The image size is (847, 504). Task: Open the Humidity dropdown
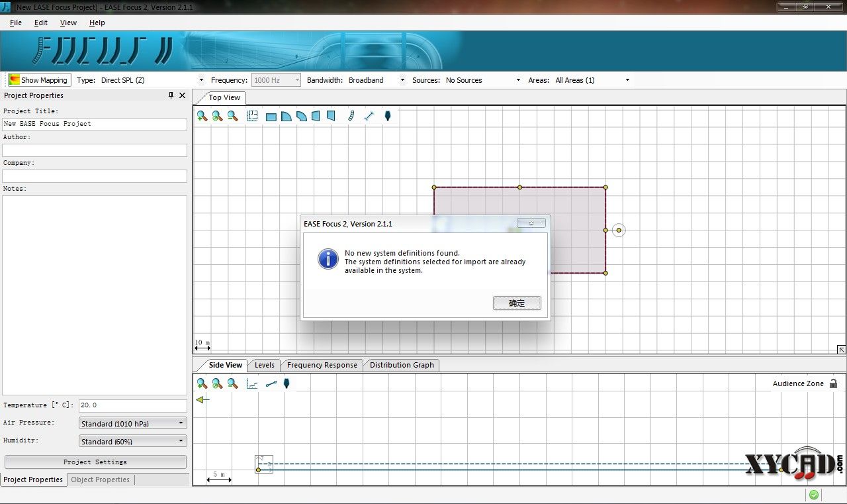(x=132, y=441)
